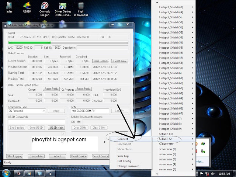Viewport: 236px width, 177px height.
Task: Open the U1016 desktop shortcut
Action: (x=27, y=7)
